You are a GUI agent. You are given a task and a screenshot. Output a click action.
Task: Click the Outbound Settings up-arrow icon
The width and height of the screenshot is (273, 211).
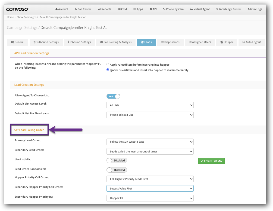click(34, 42)
